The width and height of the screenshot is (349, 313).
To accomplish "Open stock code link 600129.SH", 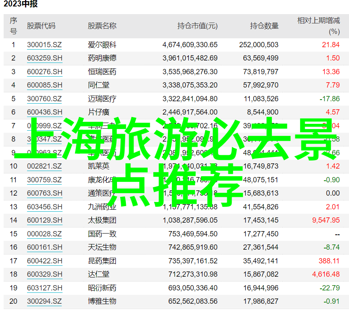I will [44, 220].
